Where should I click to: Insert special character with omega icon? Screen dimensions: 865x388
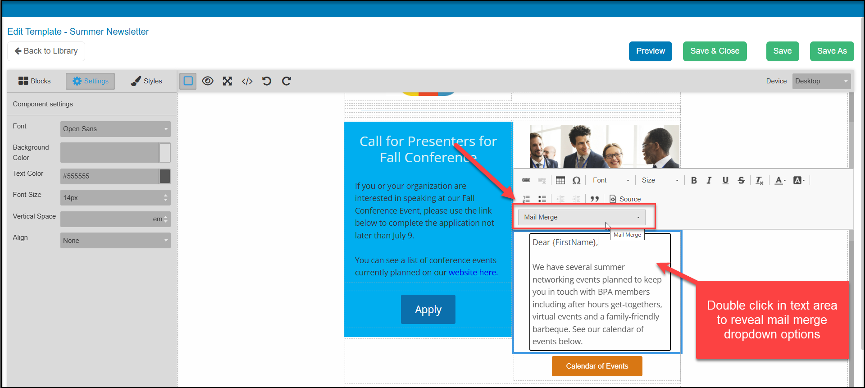(576, 180)
